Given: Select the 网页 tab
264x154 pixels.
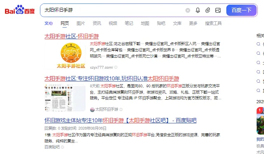Looking at the screenshot, I should click(65, 23).
